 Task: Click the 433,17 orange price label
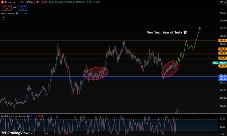(x=223, y=53)
